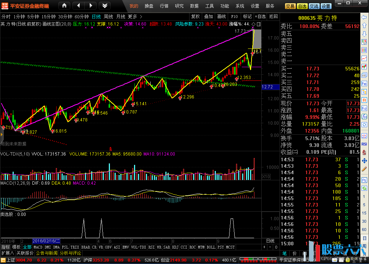
Task: Open the 关联报价 tab
Action: coord(25,253)
